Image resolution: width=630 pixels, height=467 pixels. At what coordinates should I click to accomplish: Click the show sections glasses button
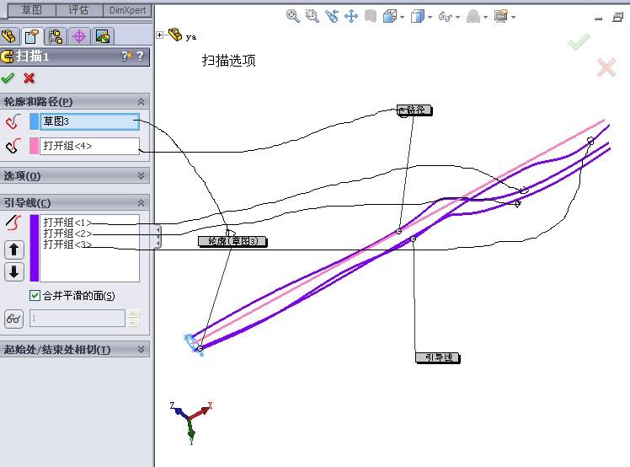(13, 319)
